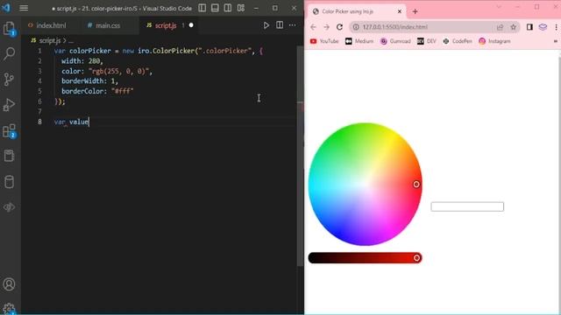This screenshot has height=315, width=561.
Task: Place cursor on 'width: 280' line
Action: click(82, 61)
